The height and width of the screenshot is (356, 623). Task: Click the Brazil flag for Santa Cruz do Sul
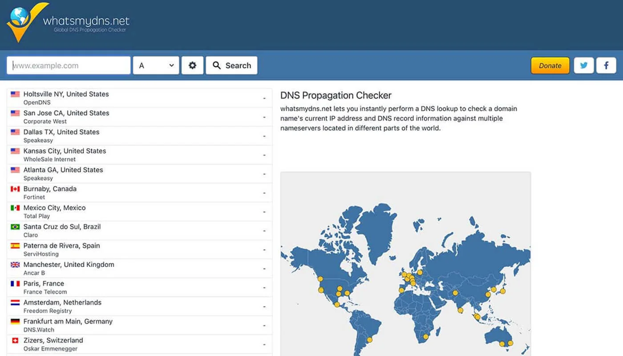pos(15,227)
